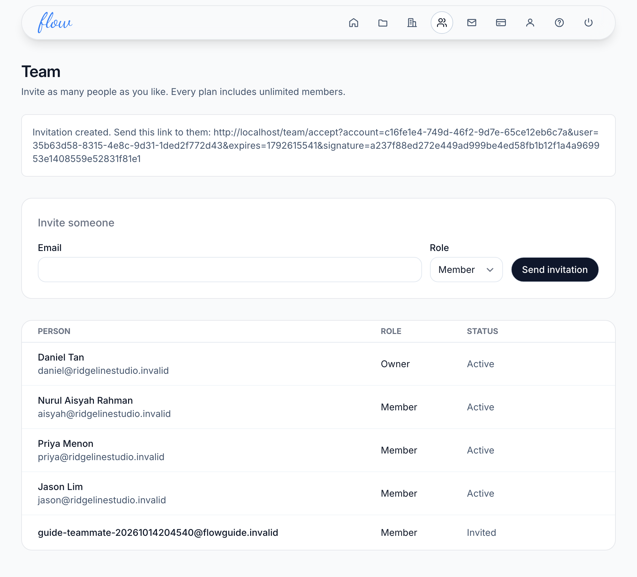The image size is (637, 577).
Task: Focus the Email input field
Action: pos(230,270)
